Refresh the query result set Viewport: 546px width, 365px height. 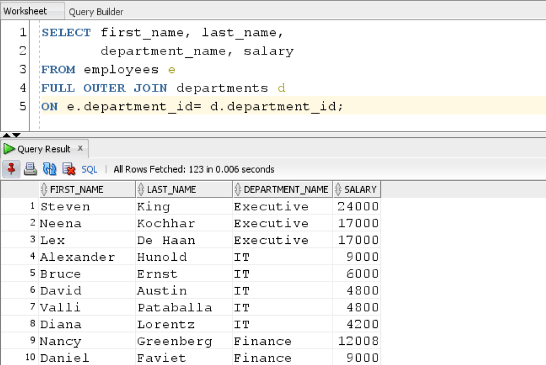[x=50, y=169]
